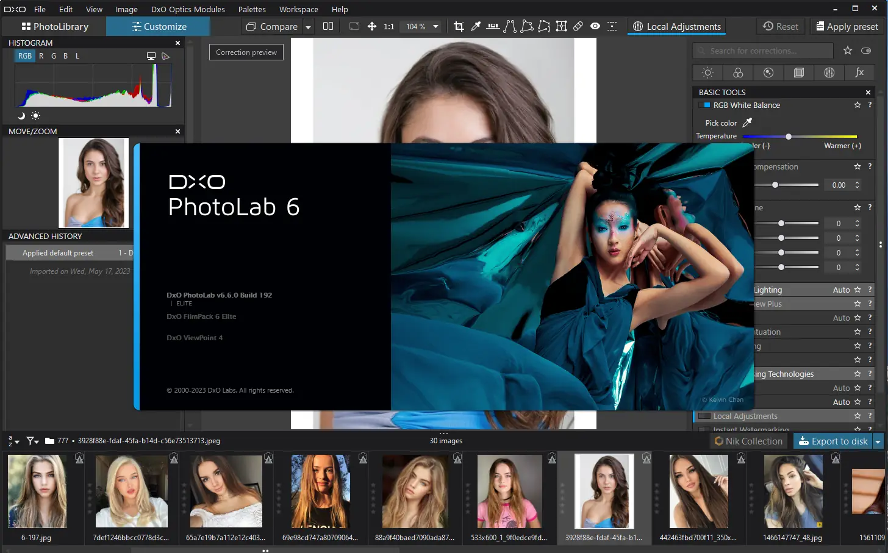Click the Apply preset button
Viewport: 888px width, 553px height.
pyautogui.click(x=847, y=27)
